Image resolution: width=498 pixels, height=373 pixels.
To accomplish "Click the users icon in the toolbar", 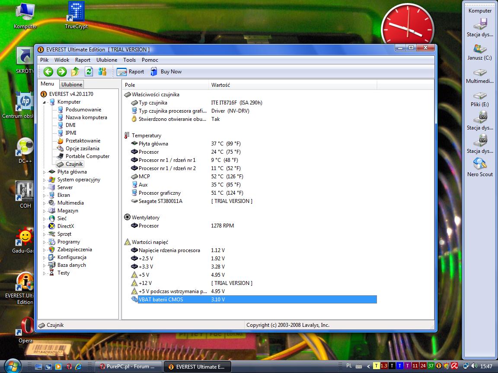I will (102, 72).
